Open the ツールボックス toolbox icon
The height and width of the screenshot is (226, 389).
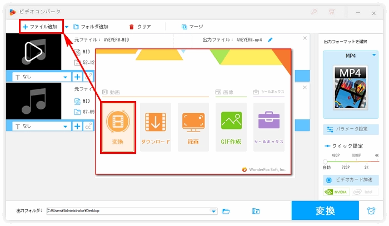pos(268,127)
